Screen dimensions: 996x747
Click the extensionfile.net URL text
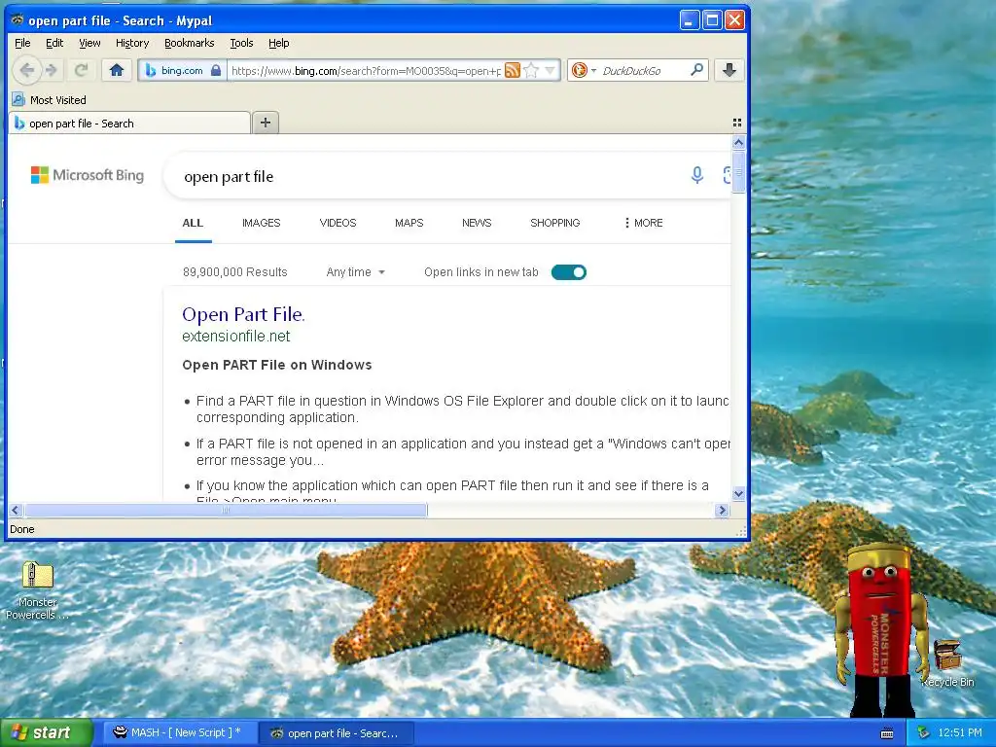click(x=235, y=336)
